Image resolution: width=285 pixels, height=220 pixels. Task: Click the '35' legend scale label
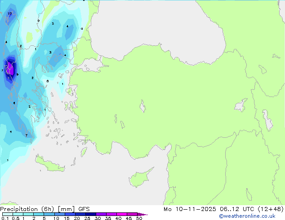[x=108, y=218]
